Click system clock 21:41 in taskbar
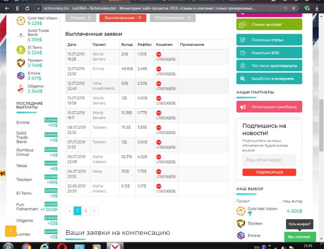This screenshot has height=249, width=324. [308, 246]
